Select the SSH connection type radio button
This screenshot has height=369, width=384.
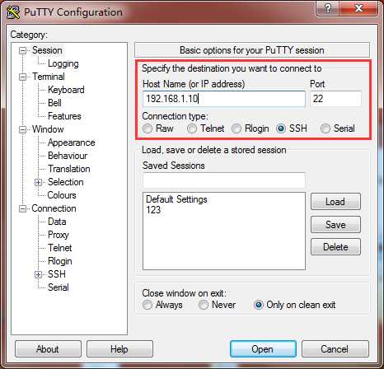coord(281,128)
